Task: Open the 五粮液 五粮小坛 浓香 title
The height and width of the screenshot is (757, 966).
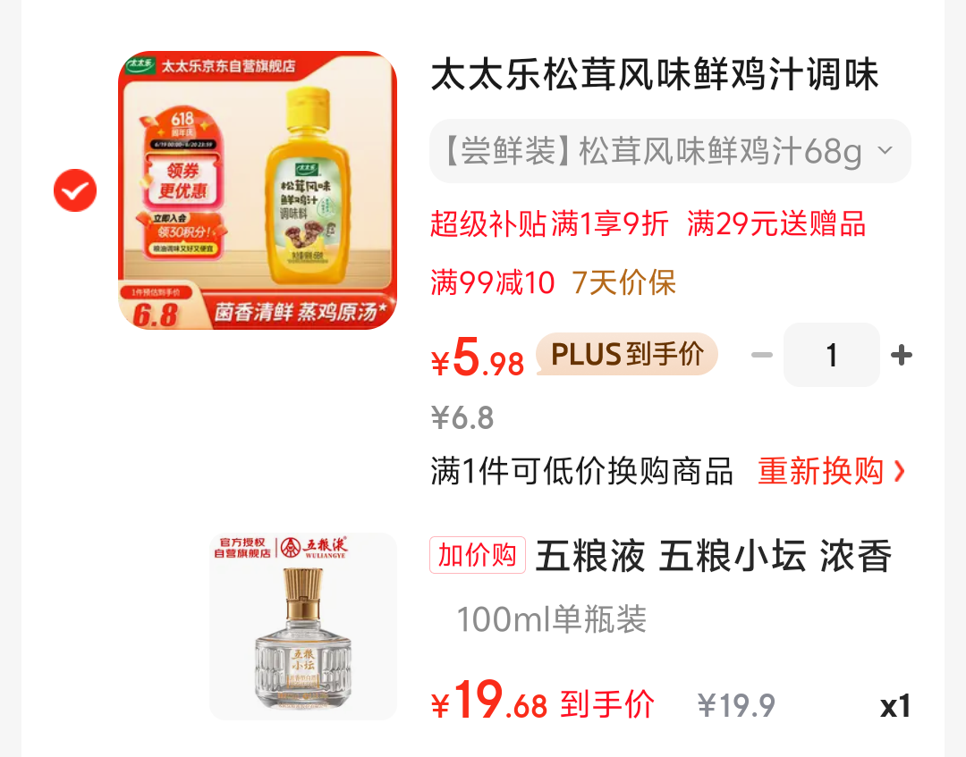Action: (714, 556)
